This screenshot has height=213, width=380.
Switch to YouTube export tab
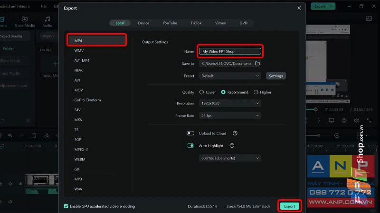[x=170, y=23]
